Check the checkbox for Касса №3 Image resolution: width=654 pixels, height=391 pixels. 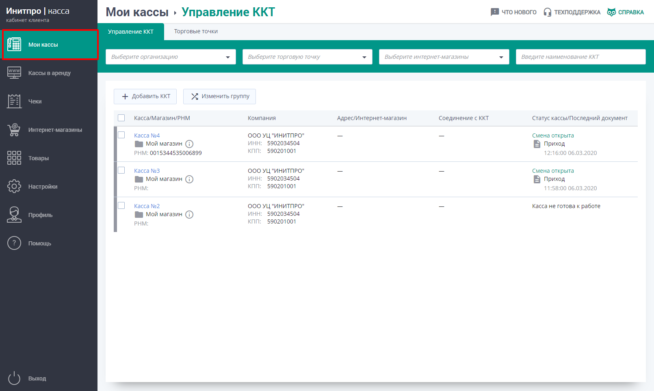click(x=121, y=170)
